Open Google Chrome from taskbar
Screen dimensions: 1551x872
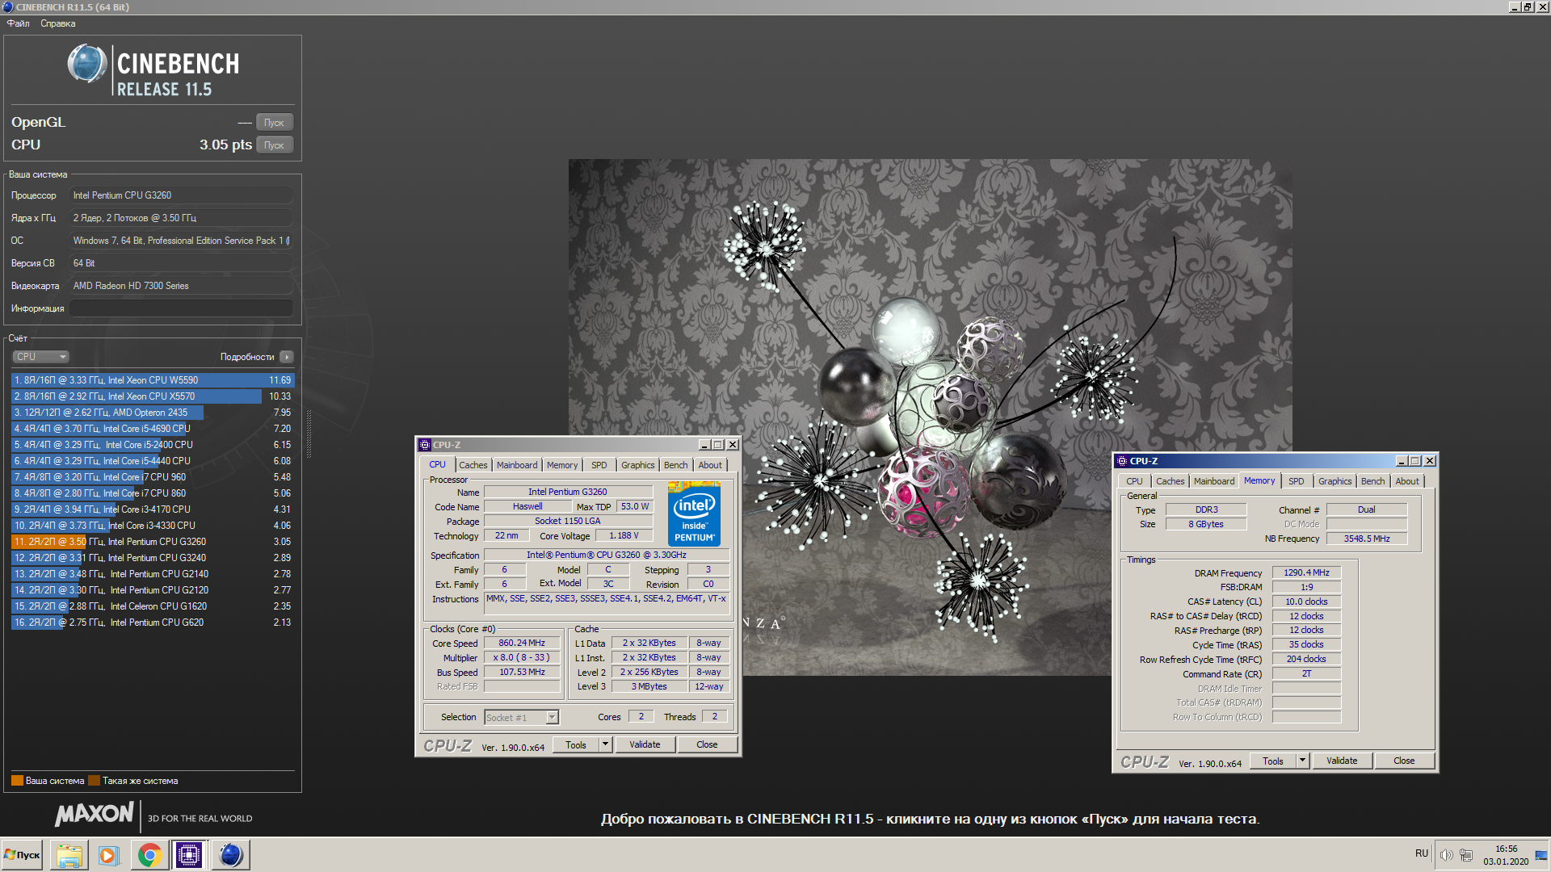point(149,855)
